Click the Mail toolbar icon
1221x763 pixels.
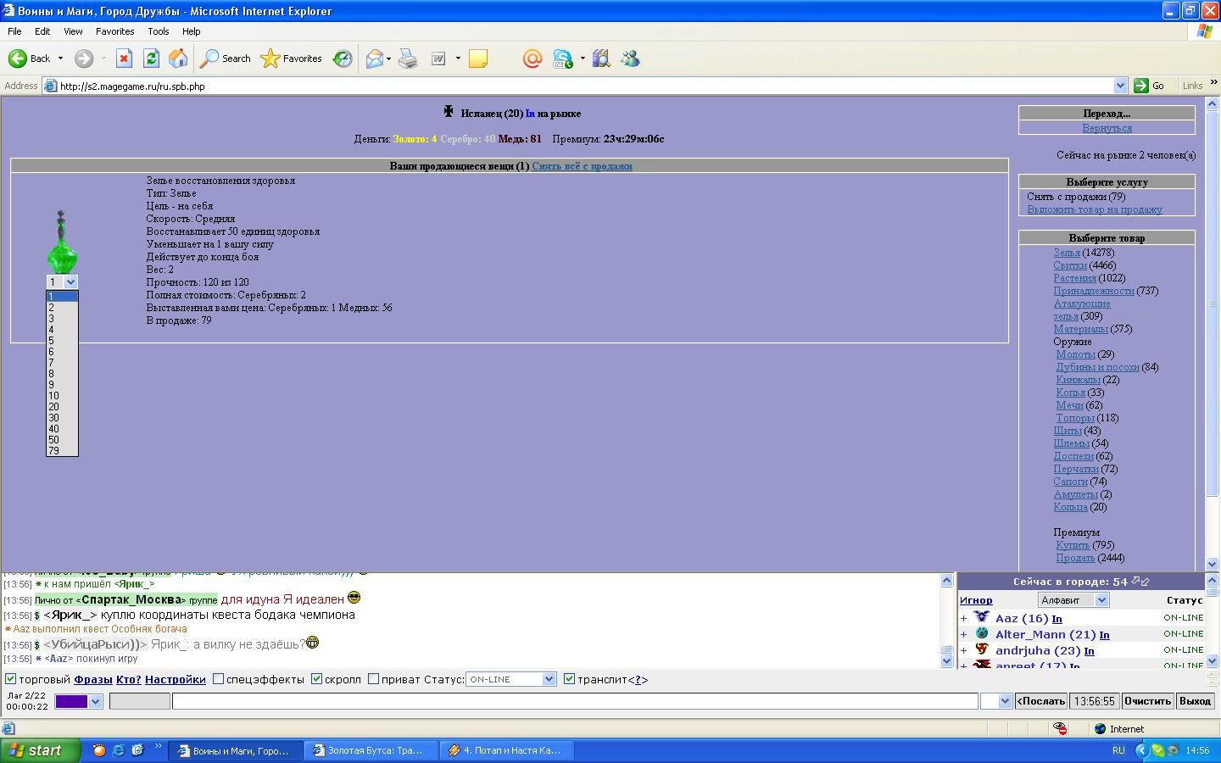pos(374,58)
